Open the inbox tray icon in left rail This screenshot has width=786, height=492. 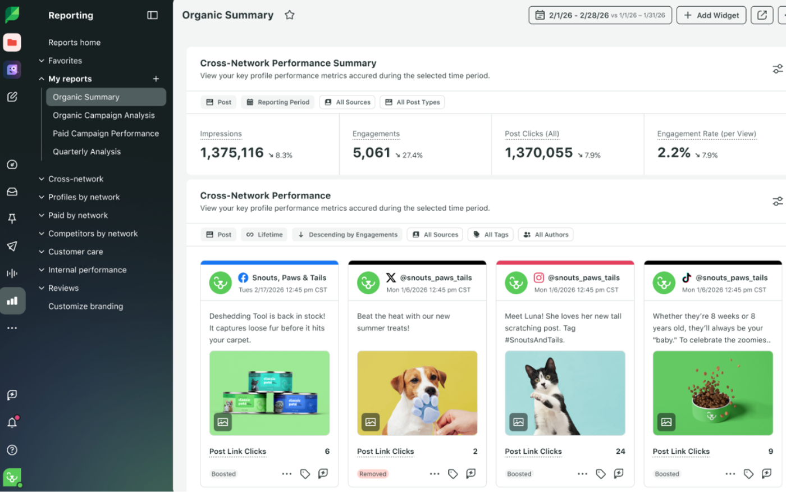click(x=12, y=192)
